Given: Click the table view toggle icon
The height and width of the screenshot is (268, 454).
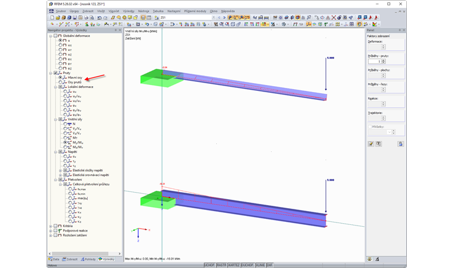Looking at the screenshot, I should pos(149,17).
